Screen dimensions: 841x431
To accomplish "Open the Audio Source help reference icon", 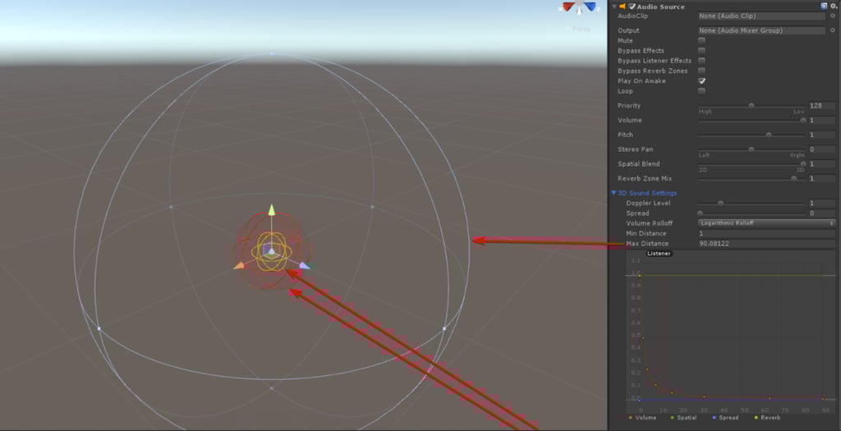I will [x=824, y=6].
